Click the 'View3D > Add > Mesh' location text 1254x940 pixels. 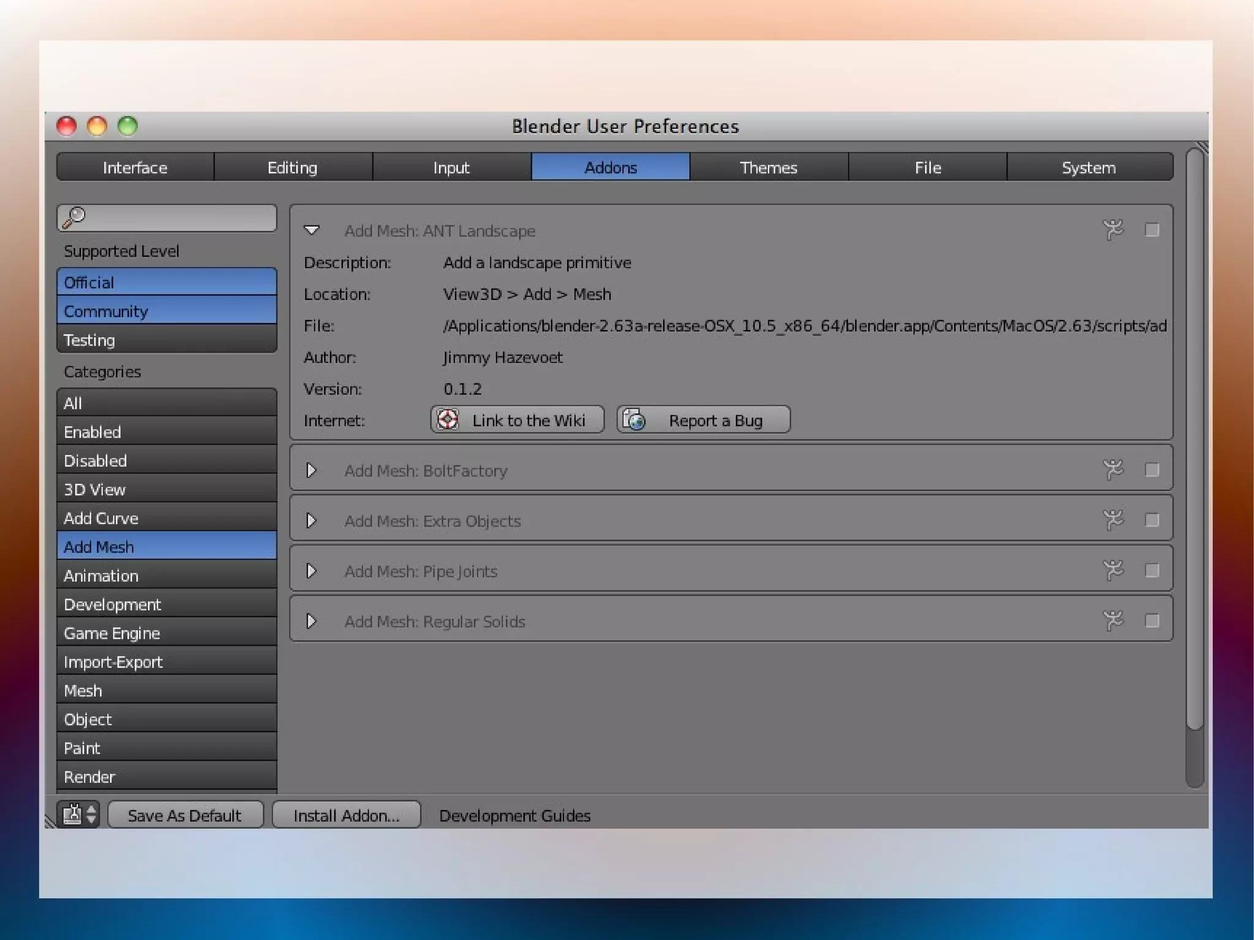tap(527, 294)
